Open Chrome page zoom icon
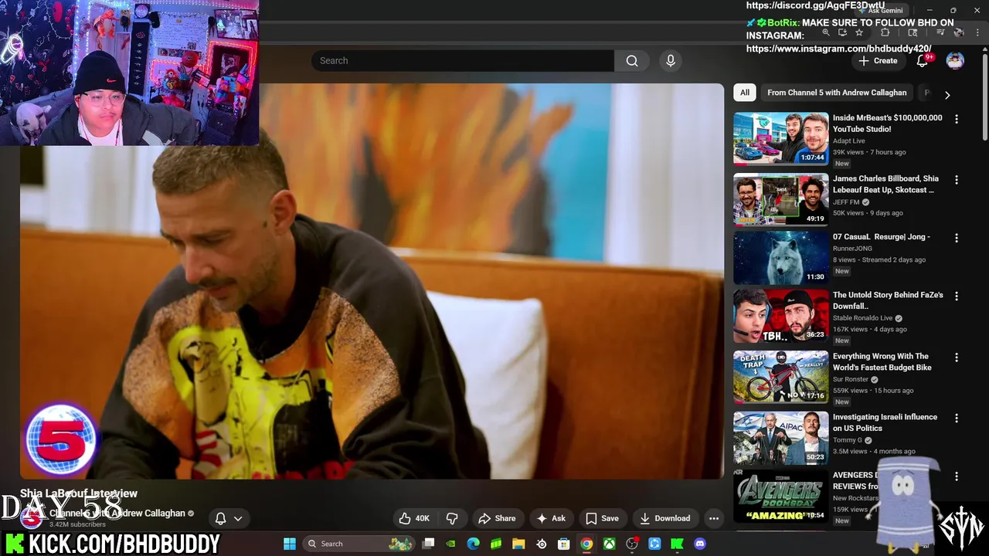 click(826, 32)
